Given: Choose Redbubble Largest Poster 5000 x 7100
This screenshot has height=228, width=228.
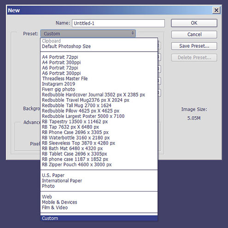Looking at the screenshot, I should (99, 116).
